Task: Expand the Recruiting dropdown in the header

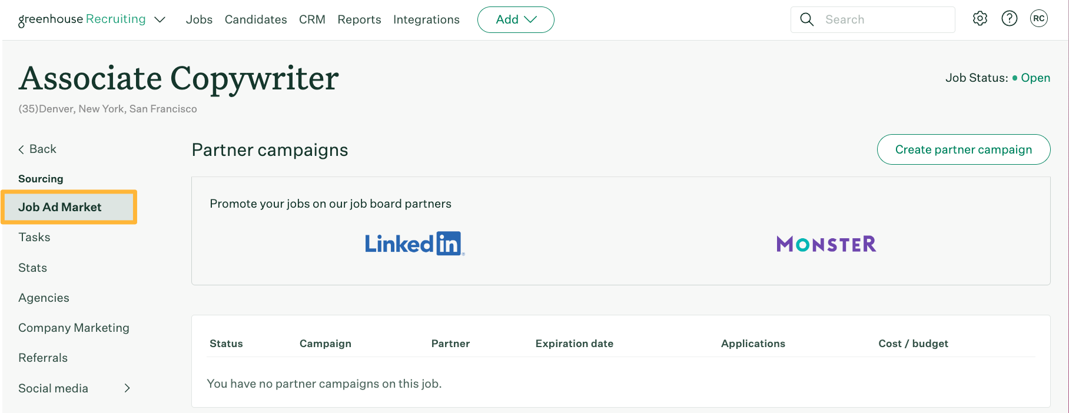Action: (x=159, y=19)
